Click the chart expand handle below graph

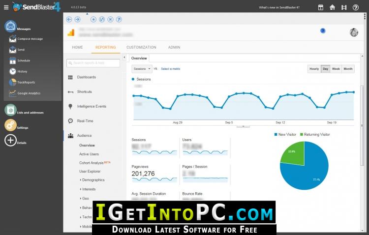tap(243, 126)
